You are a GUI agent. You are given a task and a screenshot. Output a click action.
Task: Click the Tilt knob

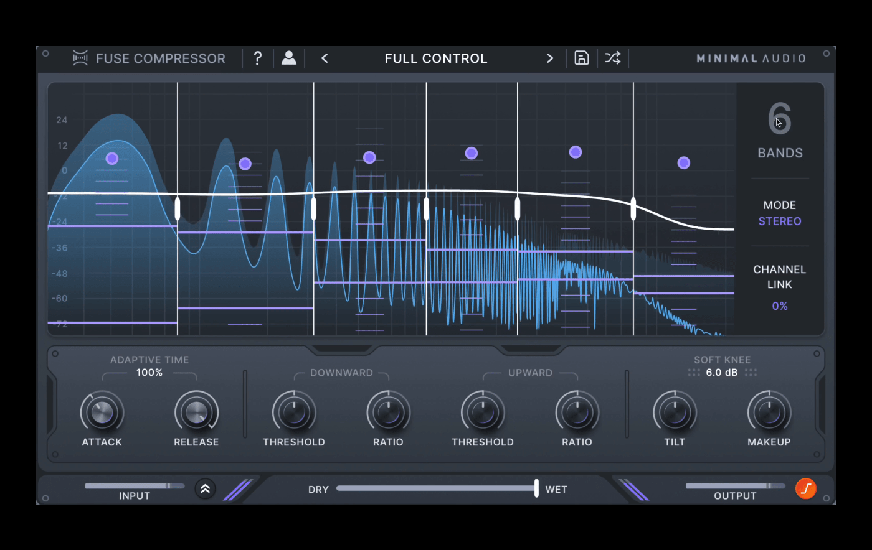[675, 412]
